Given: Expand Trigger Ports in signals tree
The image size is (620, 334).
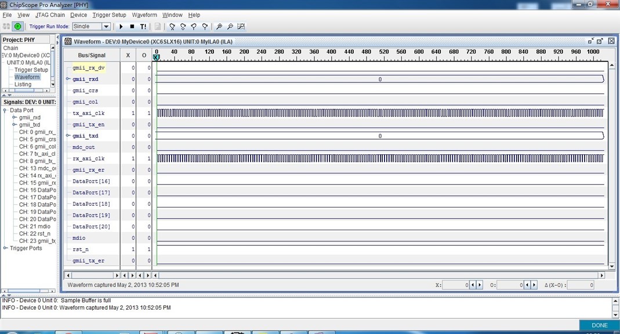Looking at the screenshot, I should [6, 248].
